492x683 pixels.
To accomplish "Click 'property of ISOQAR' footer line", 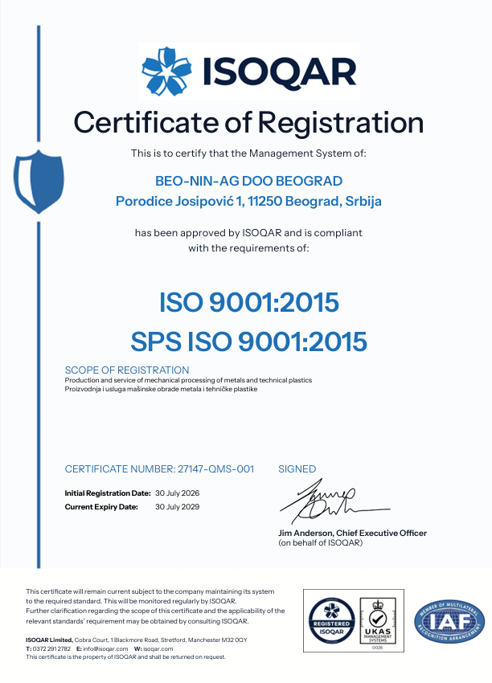I will point(125,656).
